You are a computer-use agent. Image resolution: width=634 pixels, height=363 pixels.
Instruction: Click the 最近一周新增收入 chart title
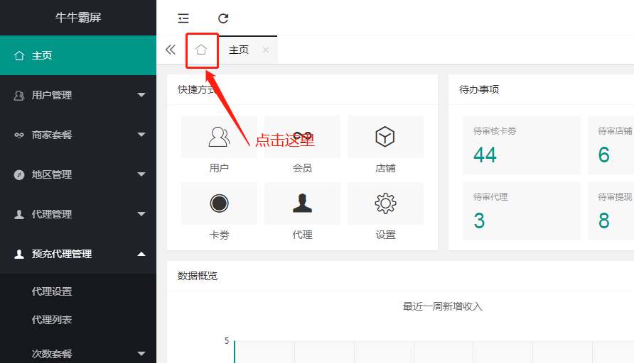click(443, 306)
